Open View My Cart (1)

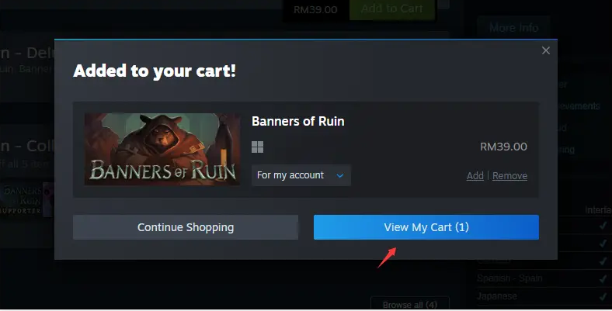(426, 227)
